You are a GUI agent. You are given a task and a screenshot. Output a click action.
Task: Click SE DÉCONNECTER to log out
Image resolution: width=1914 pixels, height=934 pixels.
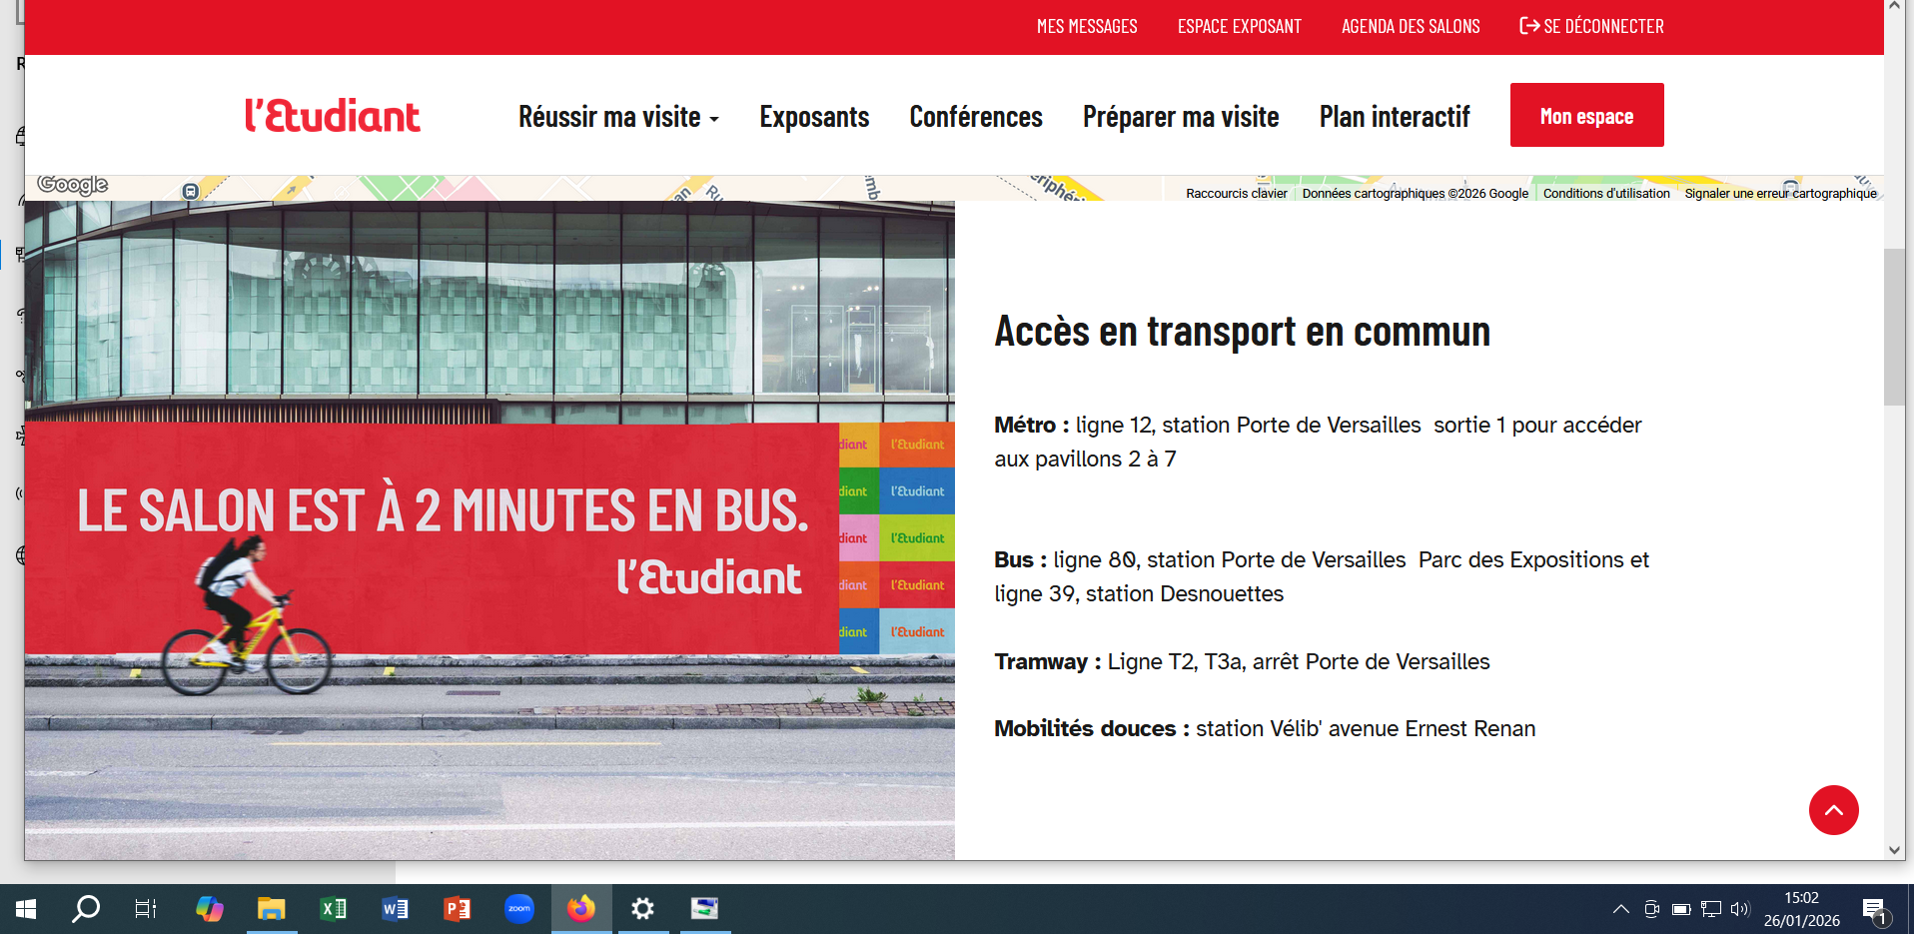tap(1591, 27)
